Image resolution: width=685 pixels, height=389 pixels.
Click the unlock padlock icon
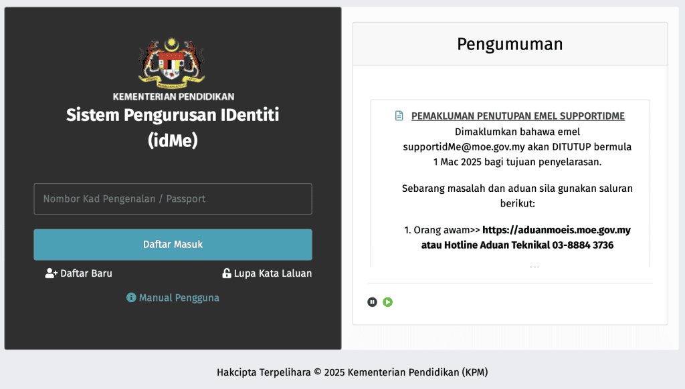pos(226,273)
